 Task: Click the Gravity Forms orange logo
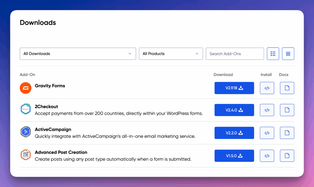coord(26,88)
